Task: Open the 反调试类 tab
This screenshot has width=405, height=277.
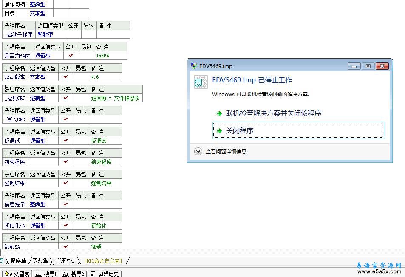Action: pyautogui.click(x=65, y=261)
